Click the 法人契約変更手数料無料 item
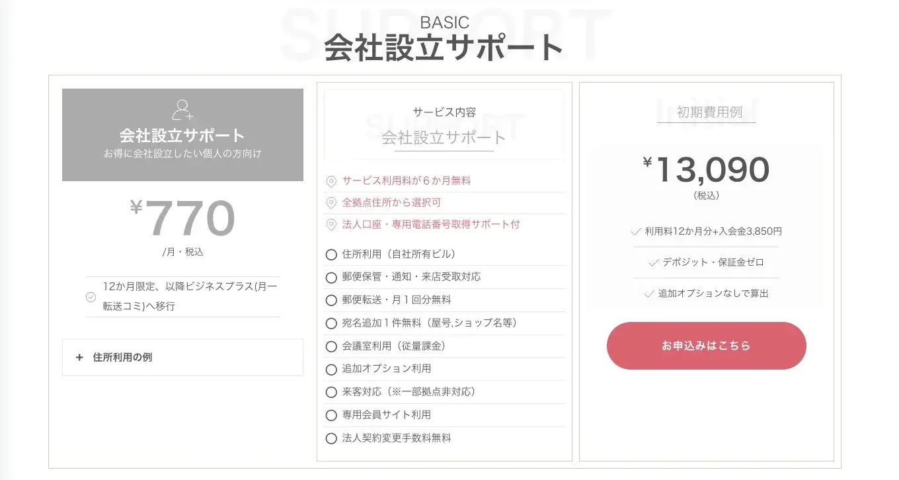This screenshot has height=480, width=899. (x=397, y=438)
